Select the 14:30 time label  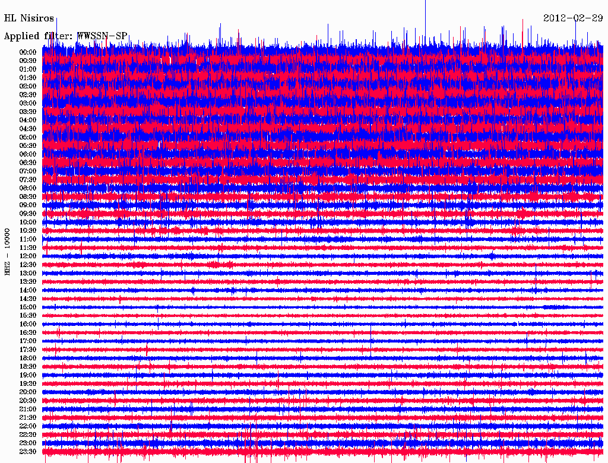[28, 299]
